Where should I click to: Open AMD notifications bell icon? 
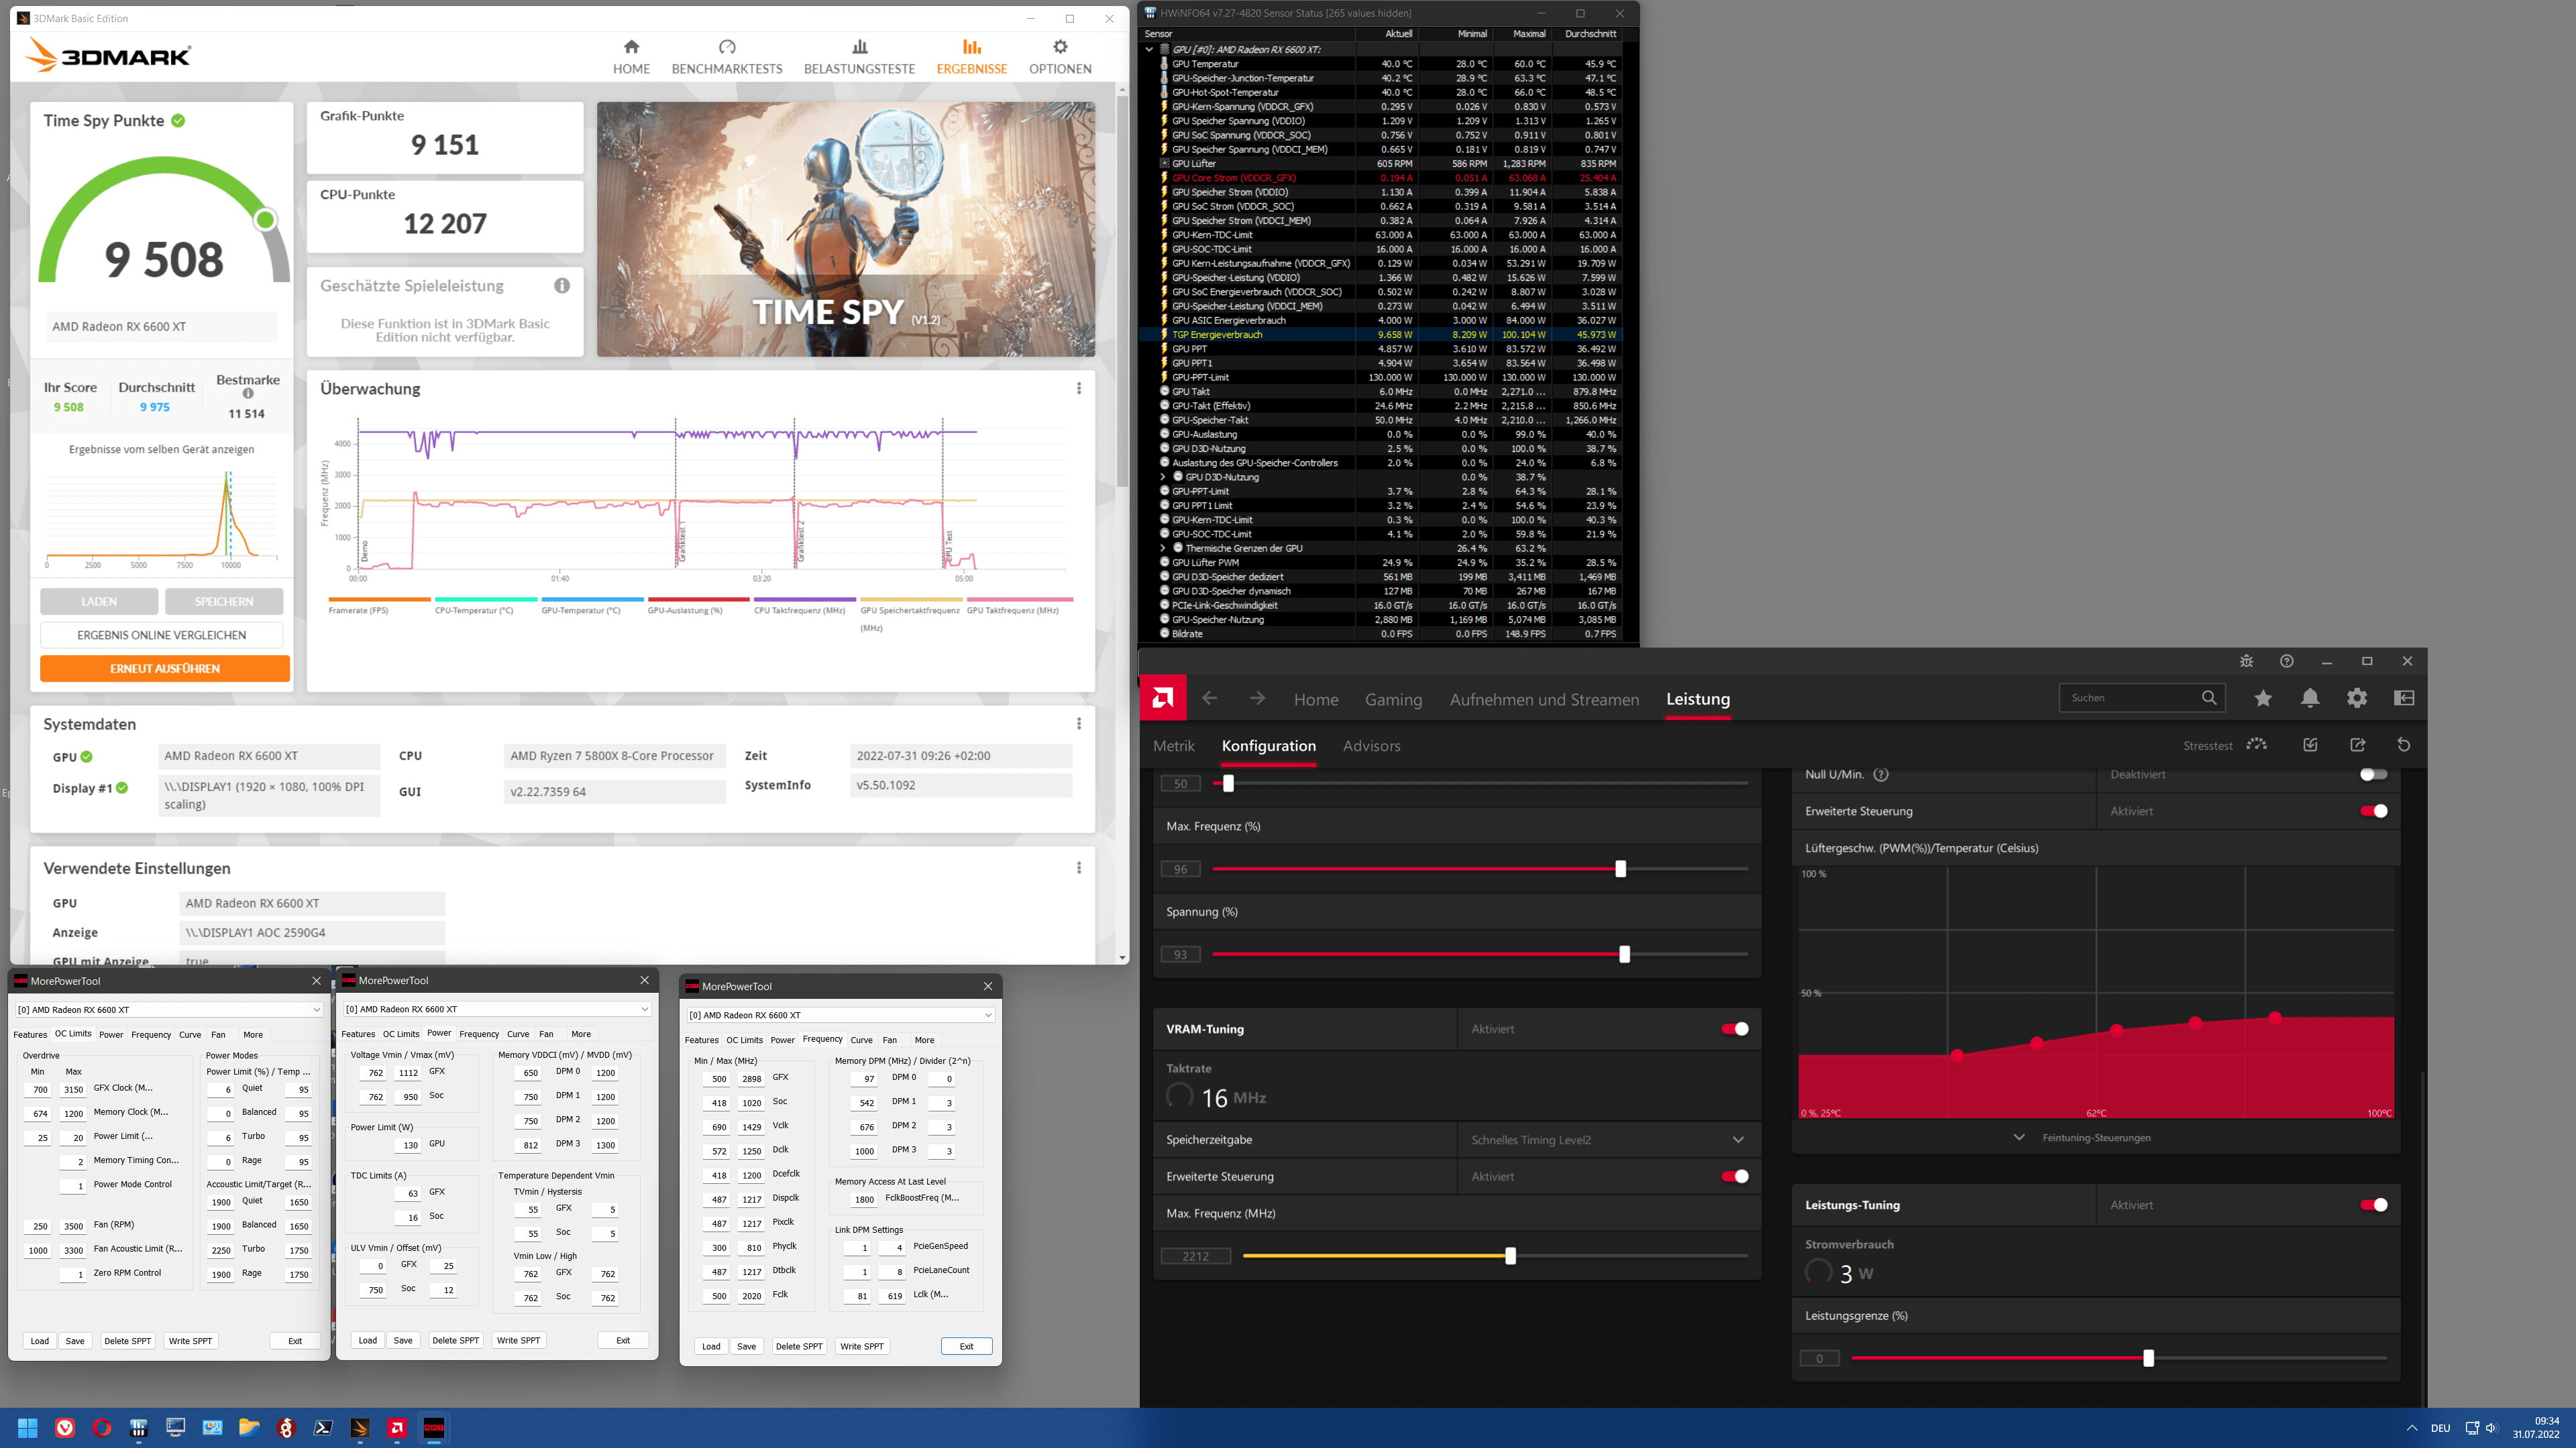pos(2310,699)
